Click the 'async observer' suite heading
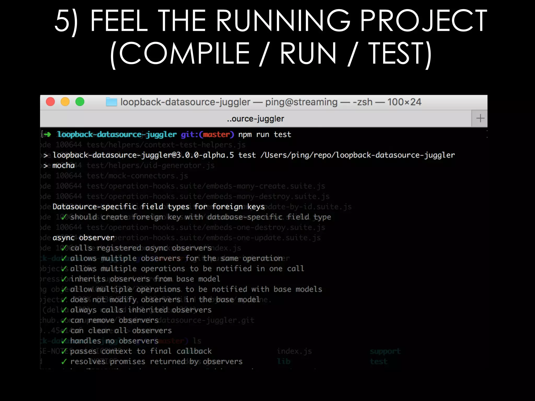 [83, 238]
